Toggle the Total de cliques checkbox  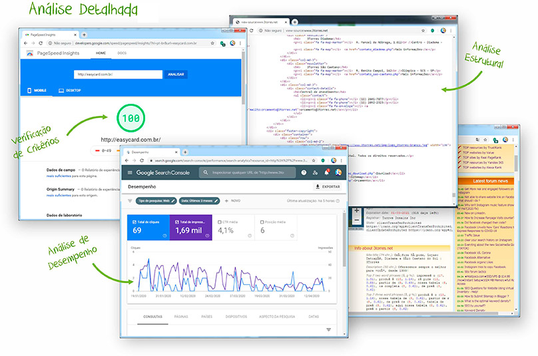(x=134, y=222)
